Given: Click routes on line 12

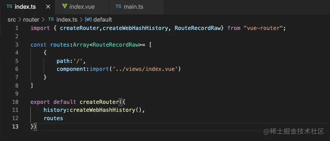Looking at the screenshot, I should pos(53,118).
